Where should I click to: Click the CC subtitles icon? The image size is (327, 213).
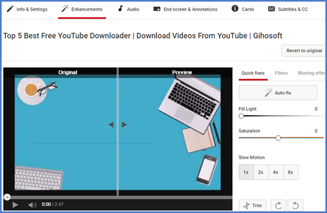pyautogui.click(x=271, y=9)
